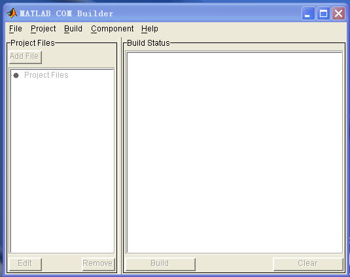Image resolution: width=350 pixels, height=277 pixels.
Task: Open the Component menu
Action: (x=113, y=29)
